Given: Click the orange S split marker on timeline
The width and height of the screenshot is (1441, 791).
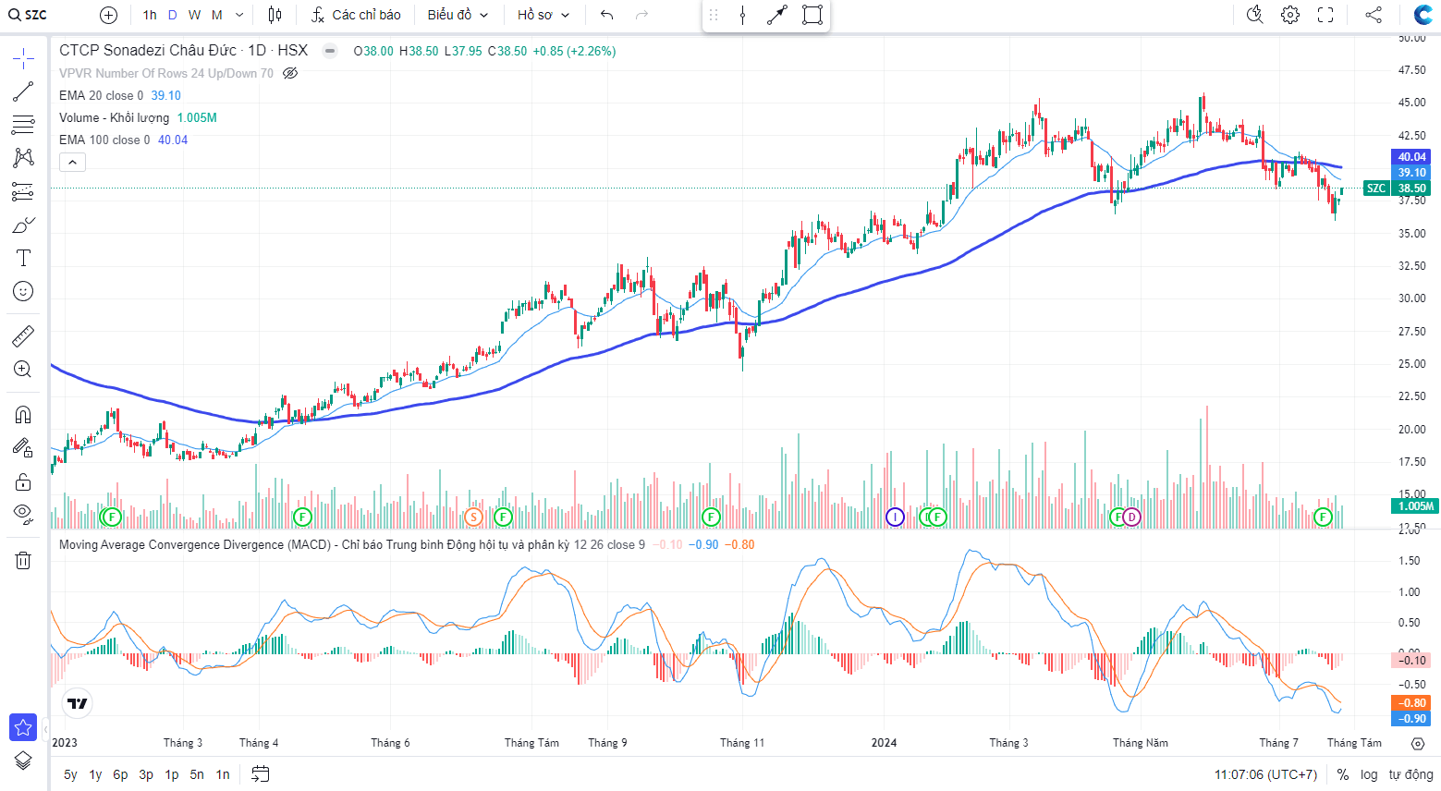Looking at the screenshot, I should click(x=473, y=517).
